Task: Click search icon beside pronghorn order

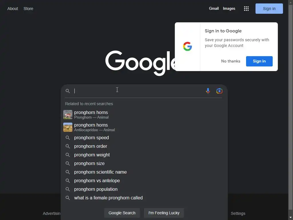Action: pyautogui.click(x=68, y=146)
